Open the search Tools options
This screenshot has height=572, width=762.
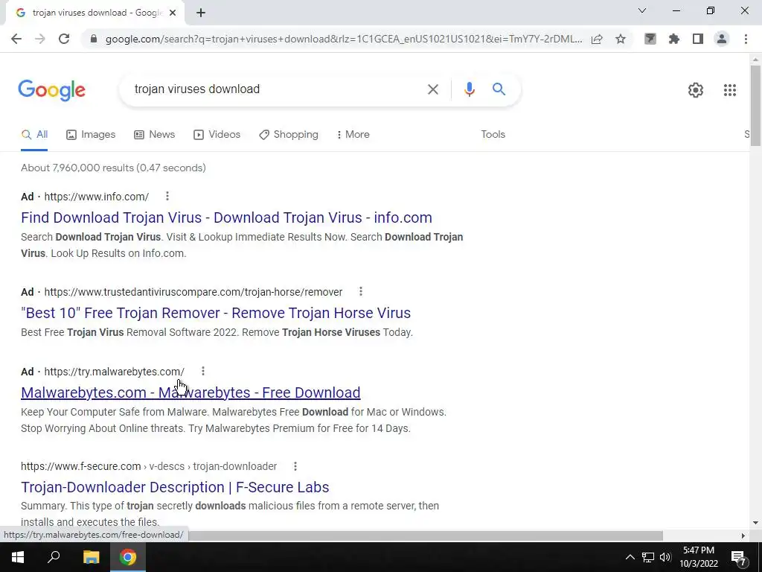pos(493,135)
